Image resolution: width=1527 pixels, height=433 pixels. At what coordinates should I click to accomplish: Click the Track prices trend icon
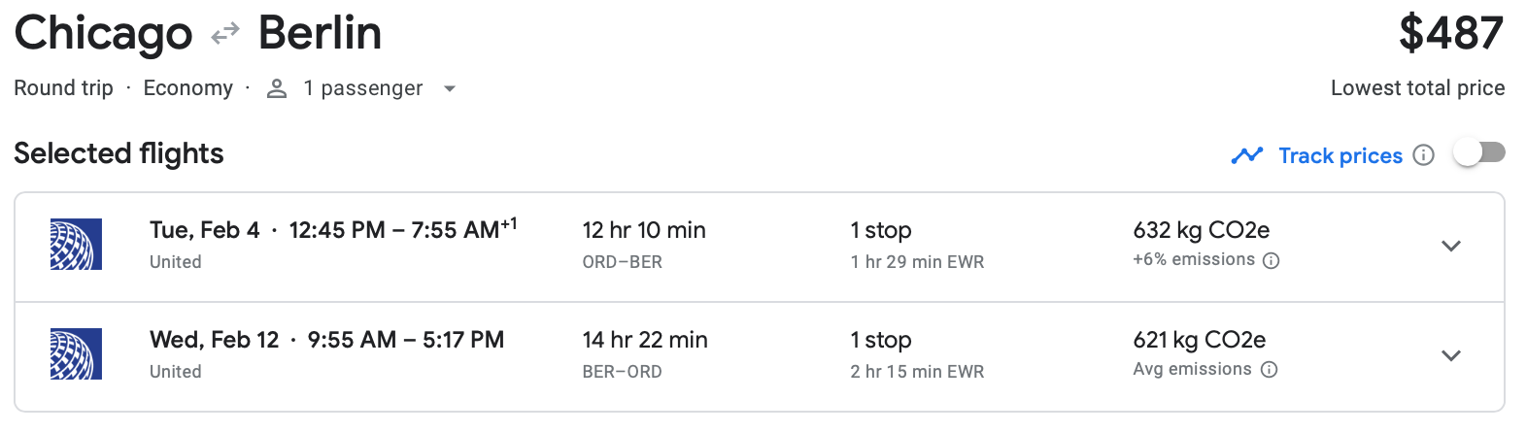click(x=1246, y=155)
